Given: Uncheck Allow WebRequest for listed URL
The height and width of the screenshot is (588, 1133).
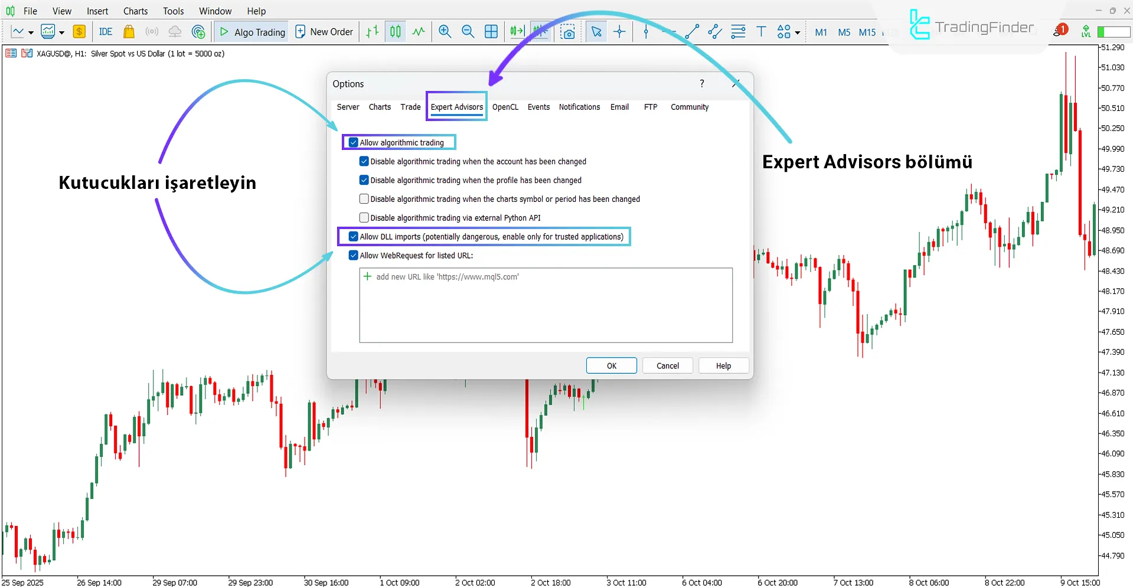Looking at the screenshot, I should click(353, 255).
